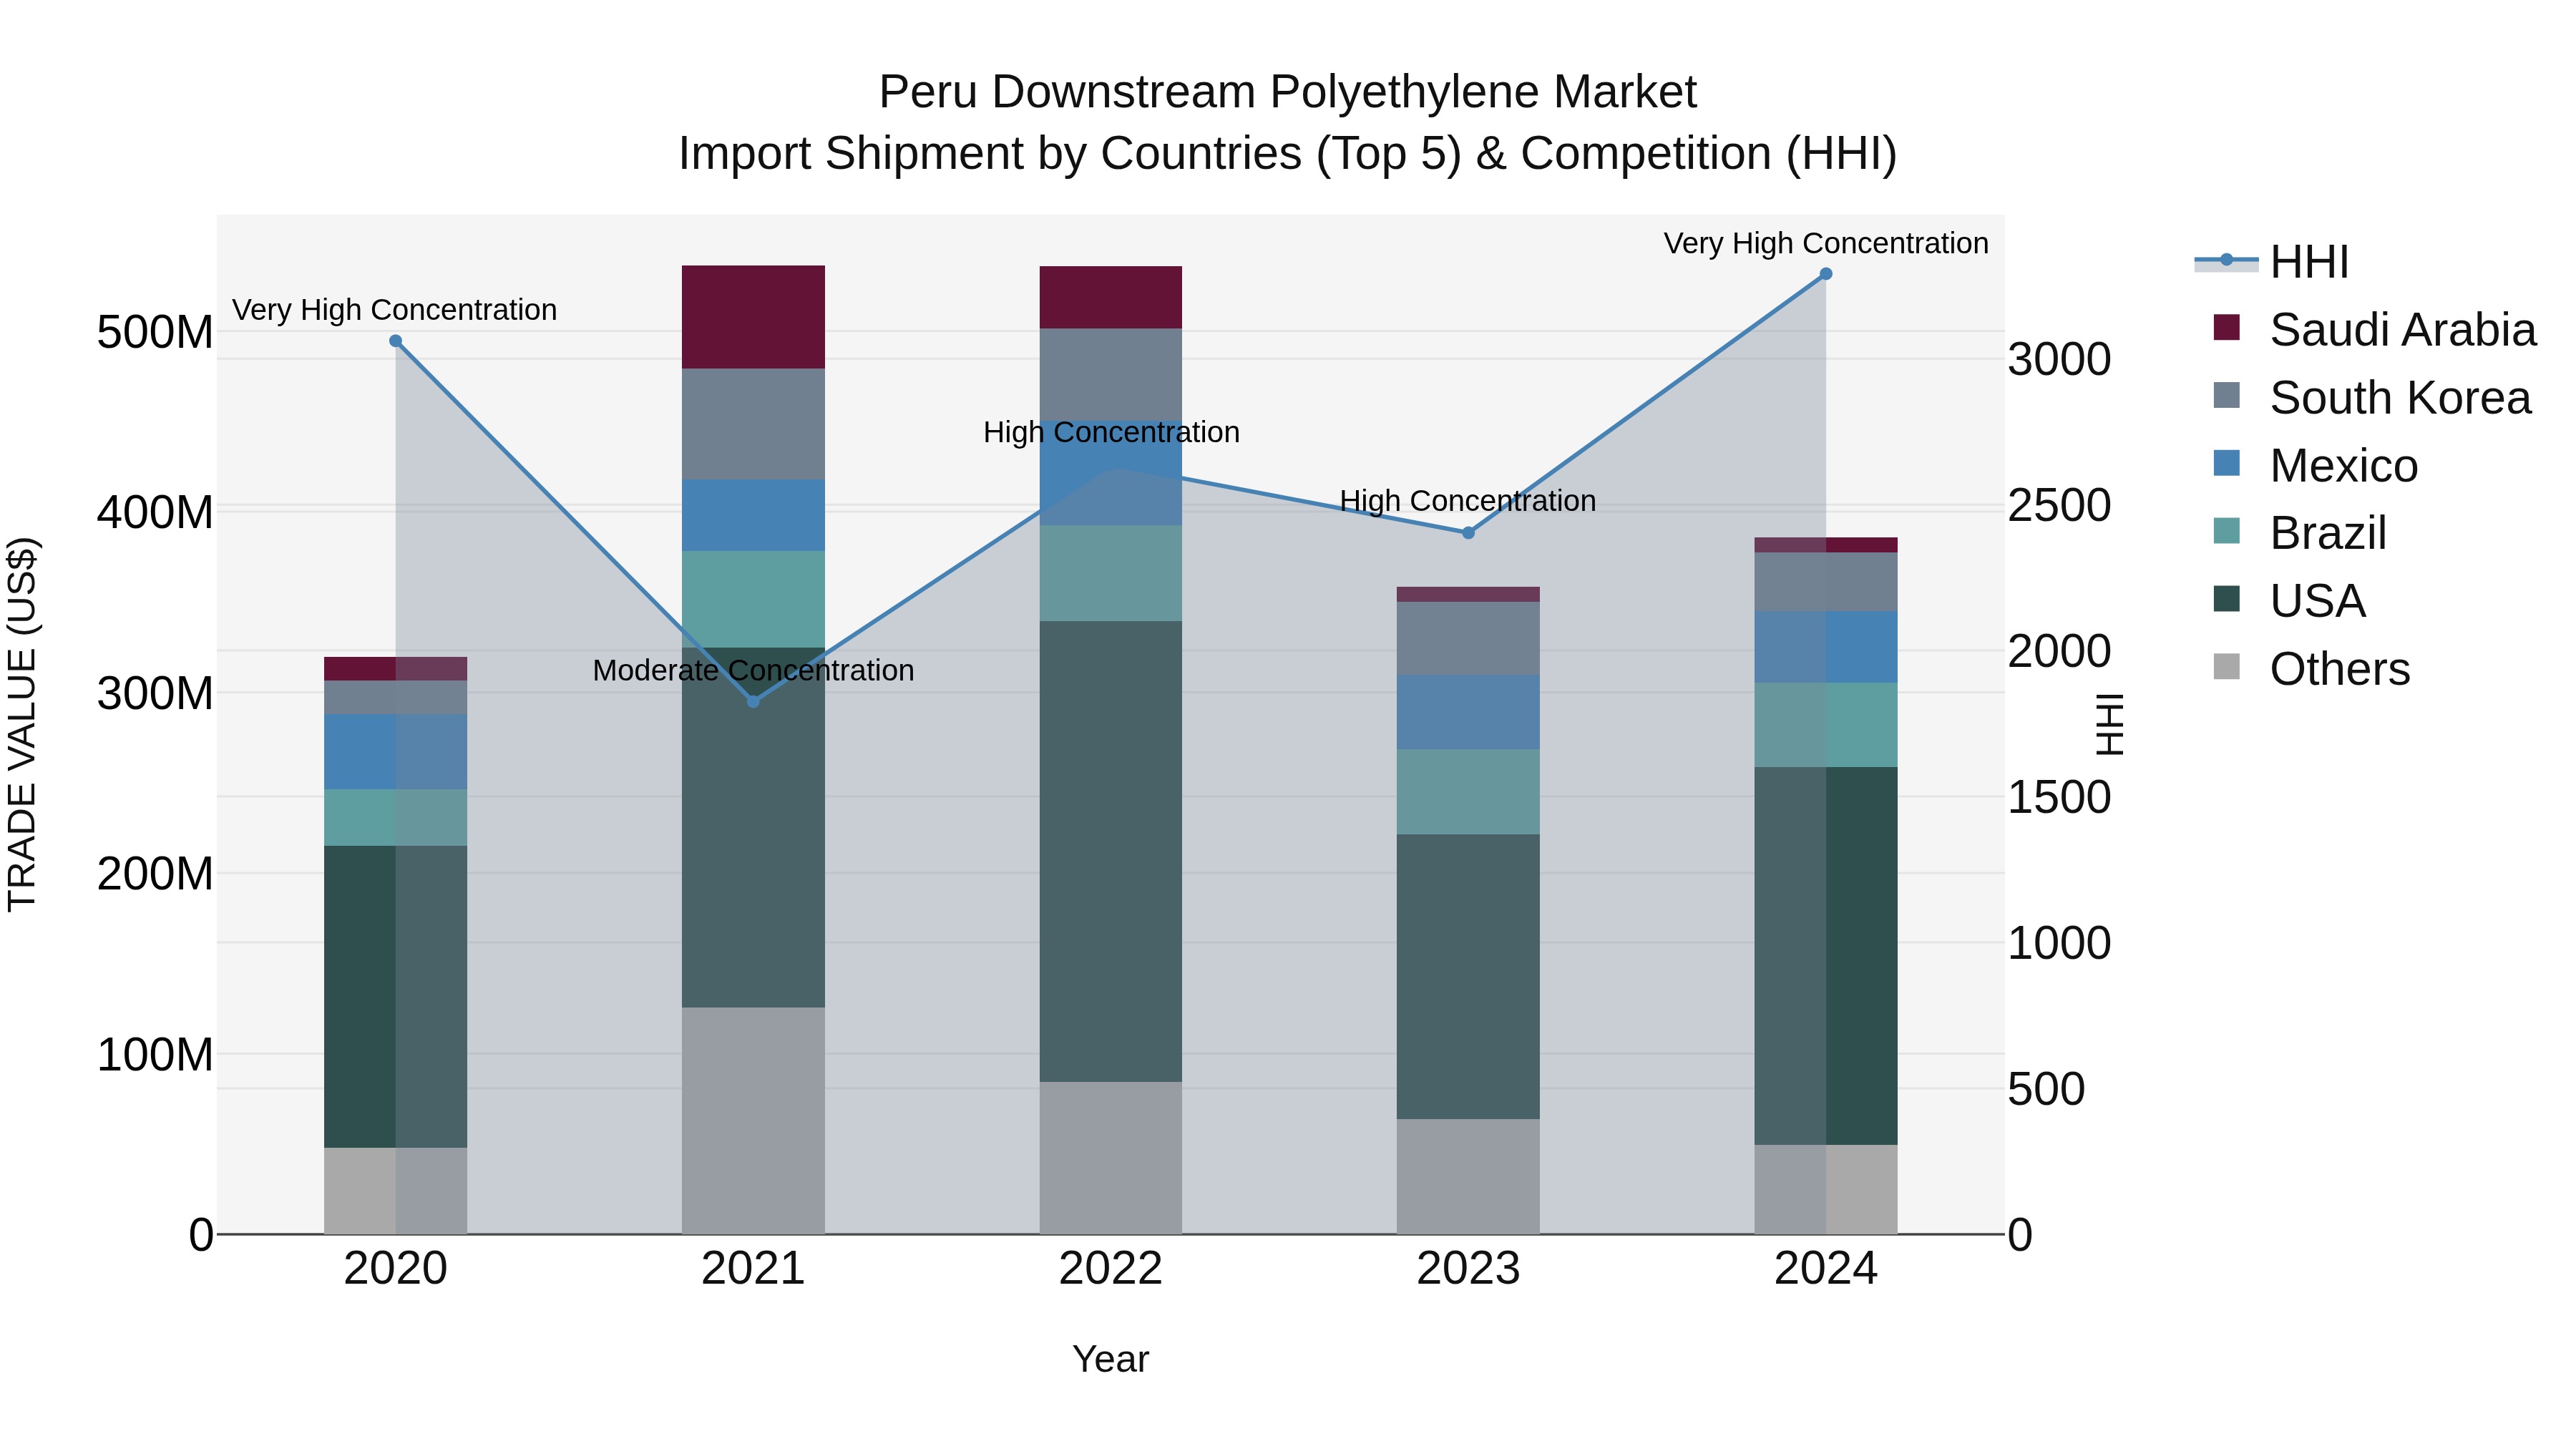Select the USA bar segment for 2024

1826,956
